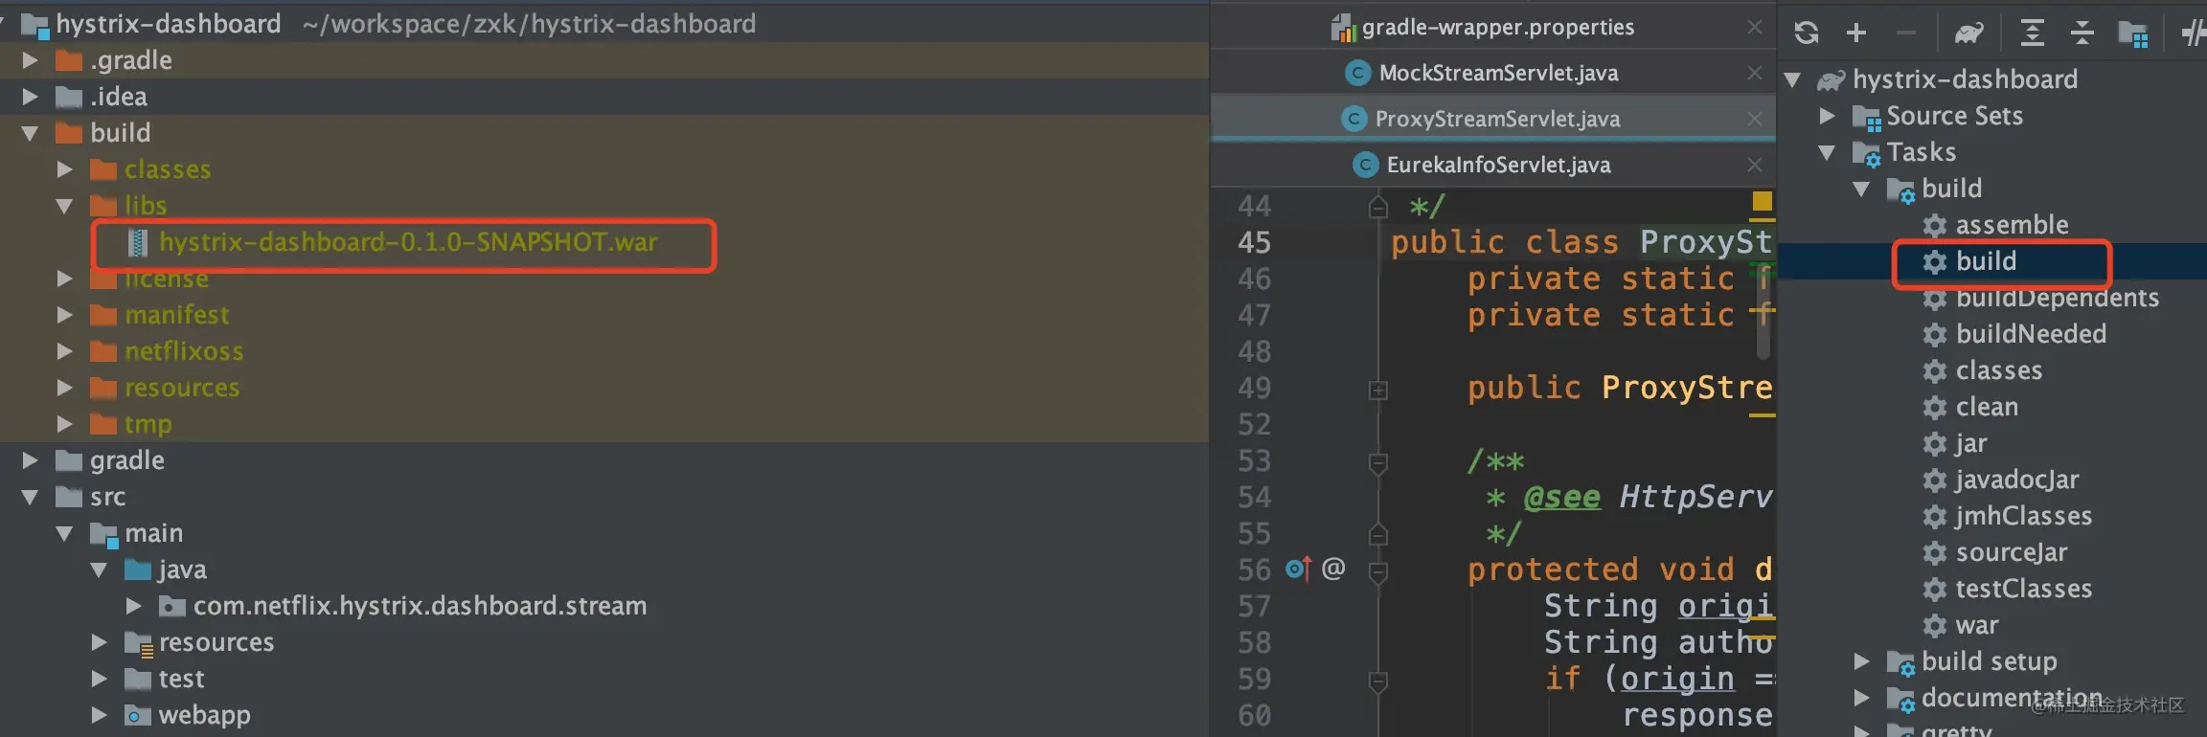Click Expand All icon in Gradle toolbar
The width and height of the screenshot is (2207, 737).
2032,33
